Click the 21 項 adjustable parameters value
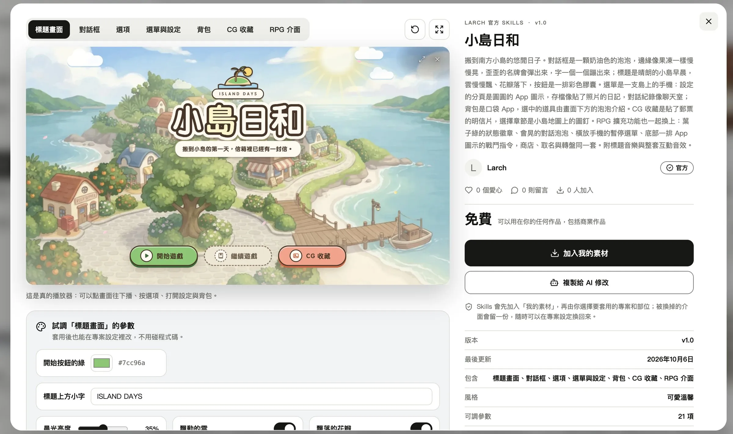 coord(686,416)
